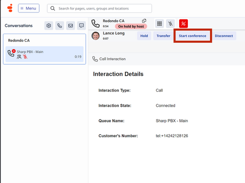Click the email envelope icon in Conversations

point(70,26)
